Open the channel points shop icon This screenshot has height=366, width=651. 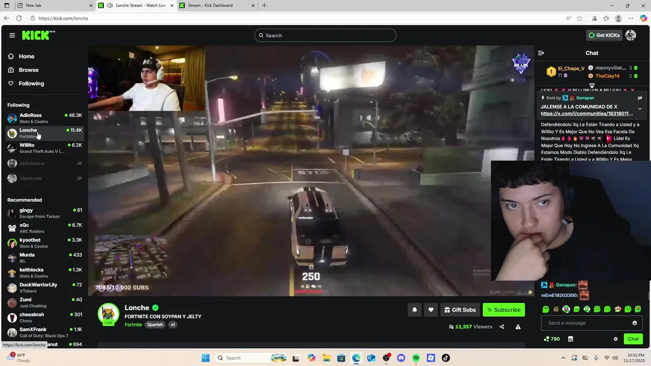571,339
